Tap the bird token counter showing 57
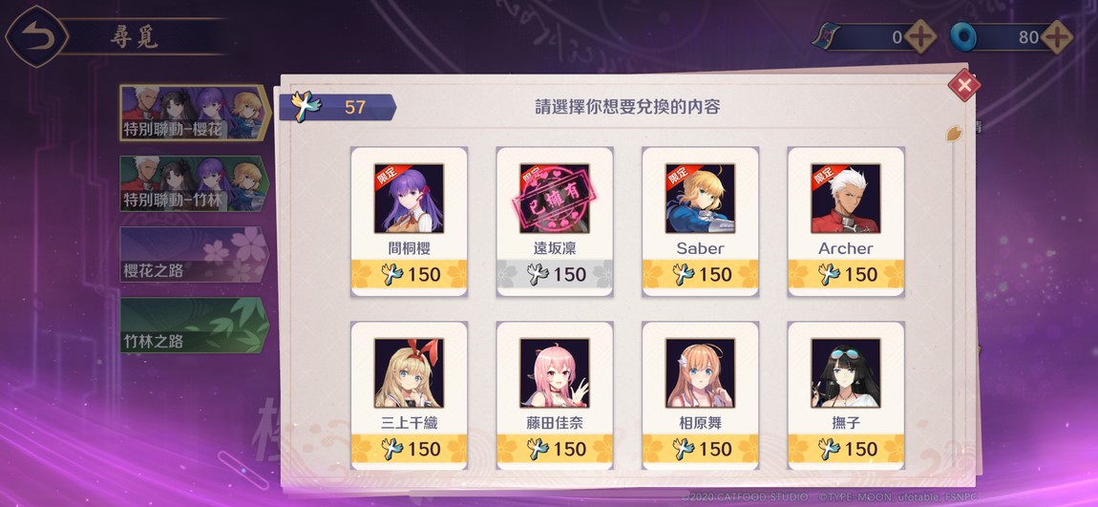The image size is (1098, 507). tap(338, 107)
